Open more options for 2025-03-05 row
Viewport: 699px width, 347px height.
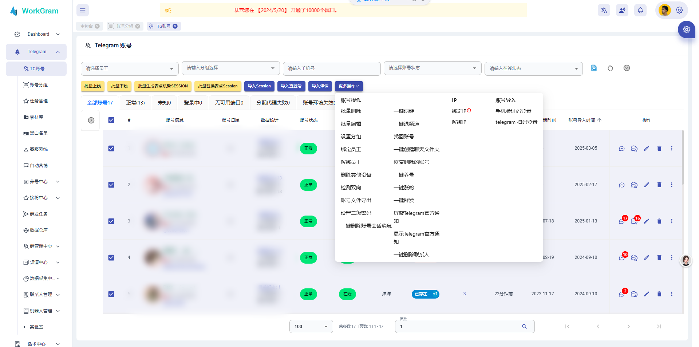point(672,148)
